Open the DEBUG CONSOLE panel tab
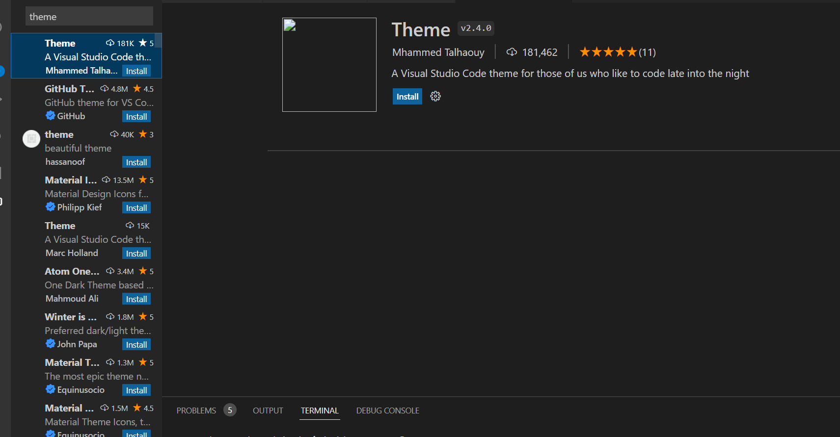The width and height of the screenshot is (840, 437). coord(388,411)
